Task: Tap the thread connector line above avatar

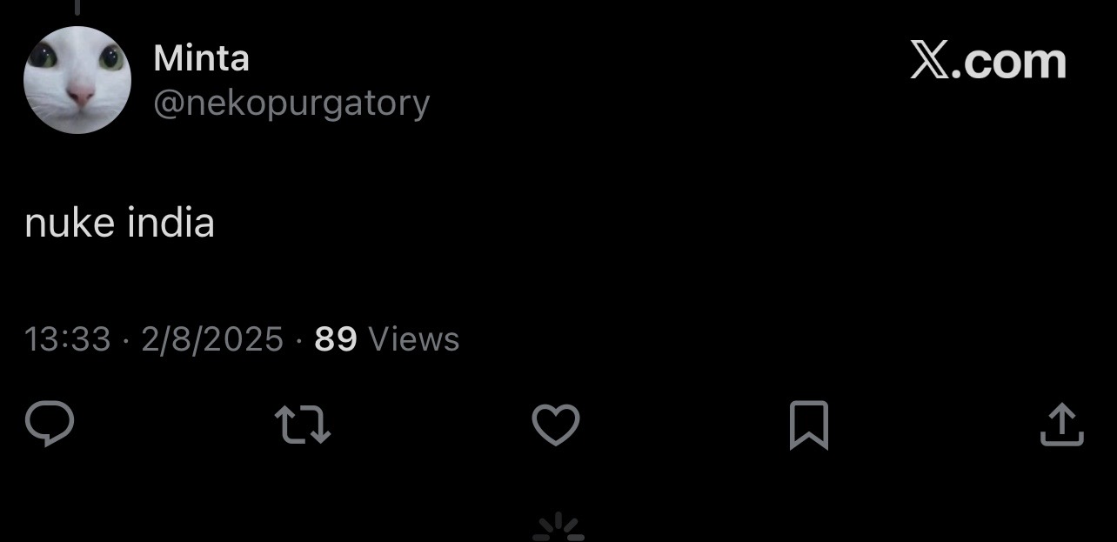Action: pos(77,7)
